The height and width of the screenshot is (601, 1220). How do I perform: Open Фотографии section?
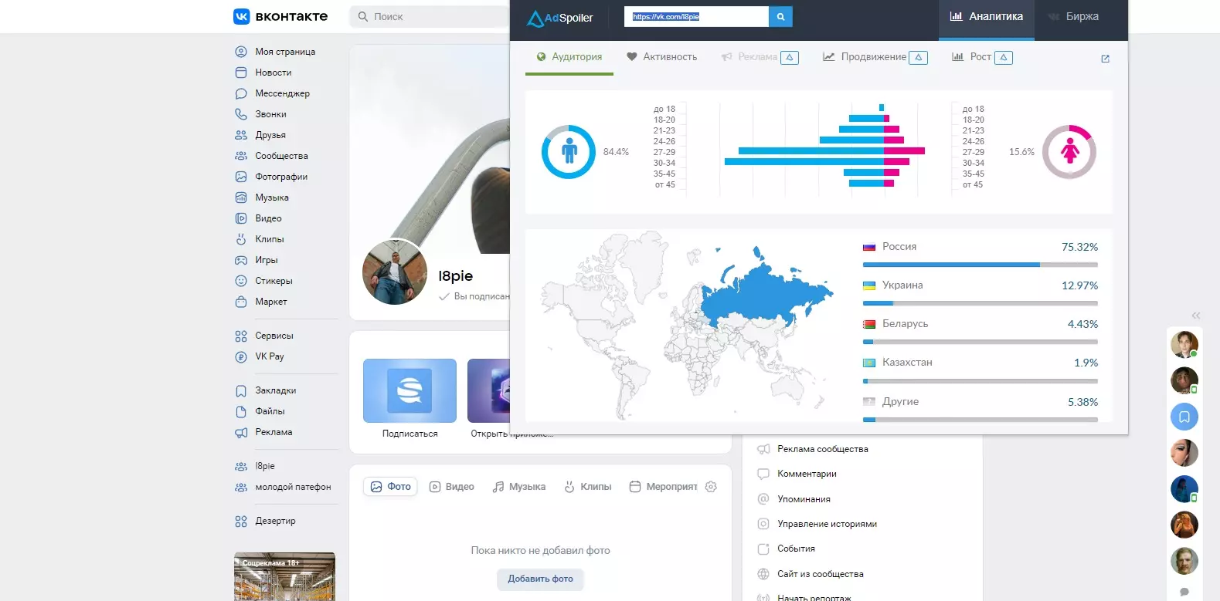(x=281, y=177)
